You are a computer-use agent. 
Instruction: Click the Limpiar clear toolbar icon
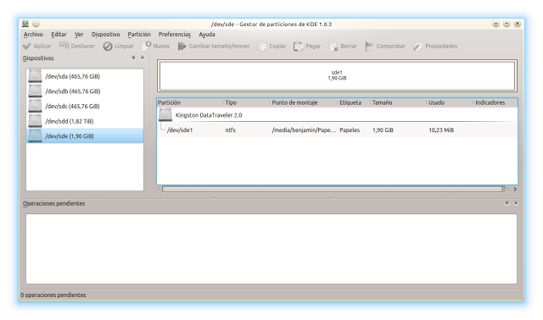(108, 46)
